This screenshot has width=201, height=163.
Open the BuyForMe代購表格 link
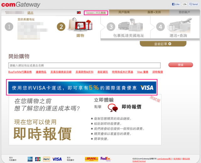[x=20, y=72]
